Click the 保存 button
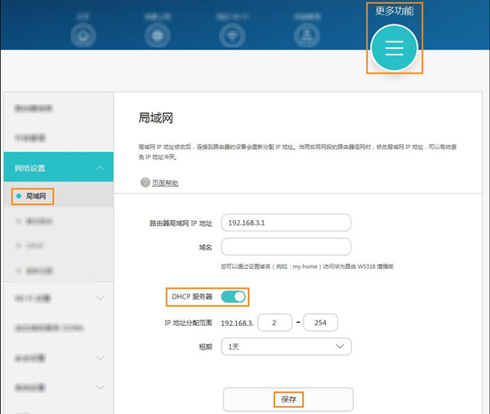This screenshot has height=414, width=490. (287, 399)
